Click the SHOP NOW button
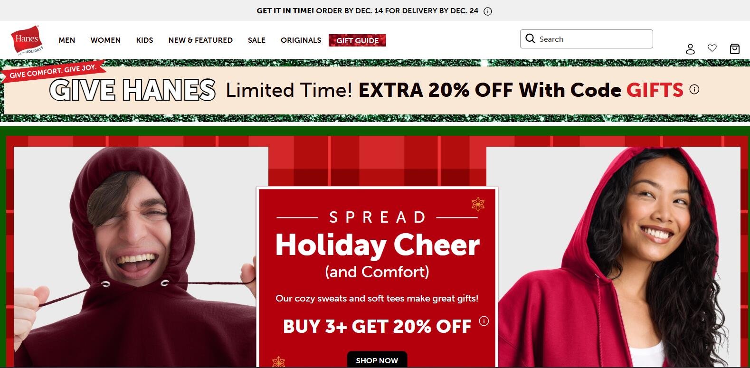The image size is (750, 368). coord(377,360)
